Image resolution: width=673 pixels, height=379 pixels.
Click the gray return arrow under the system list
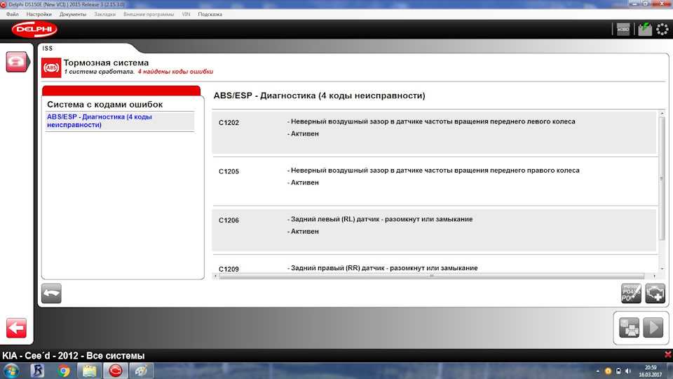pos(51,293)
